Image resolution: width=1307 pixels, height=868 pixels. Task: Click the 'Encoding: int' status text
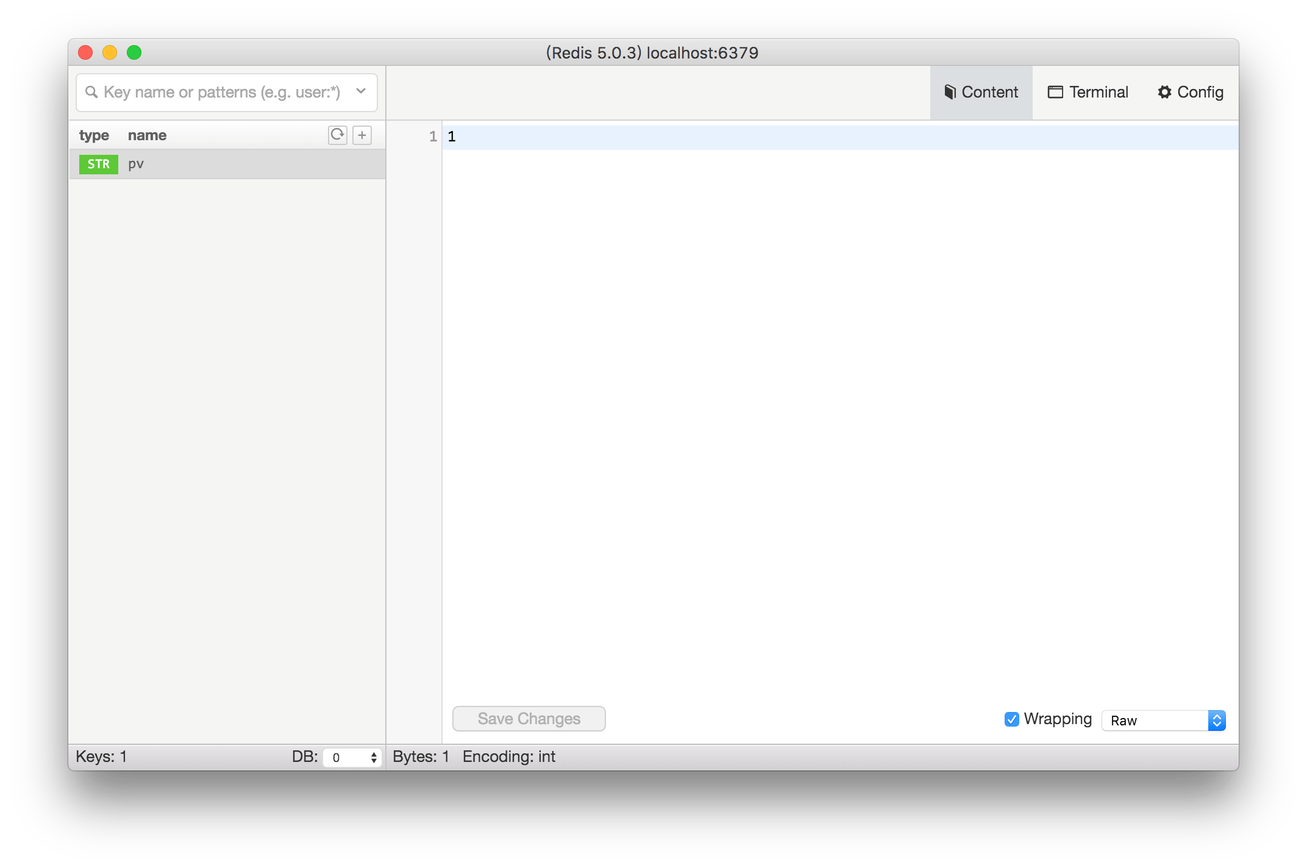tap(509, 756)
